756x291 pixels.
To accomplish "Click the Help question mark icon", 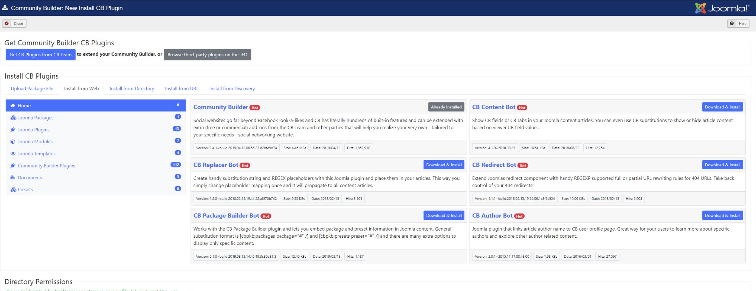I will (732, 23).
